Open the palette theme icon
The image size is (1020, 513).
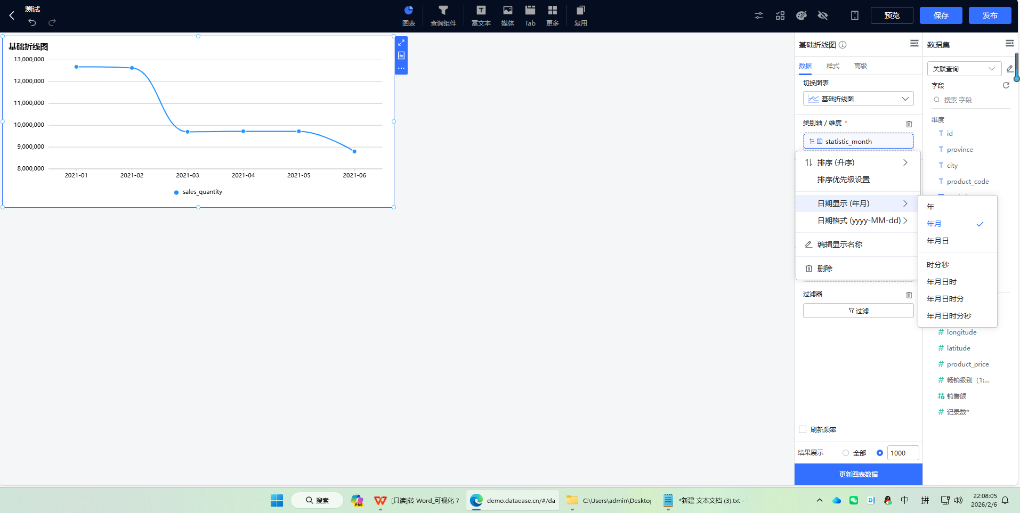pos(802,15)
